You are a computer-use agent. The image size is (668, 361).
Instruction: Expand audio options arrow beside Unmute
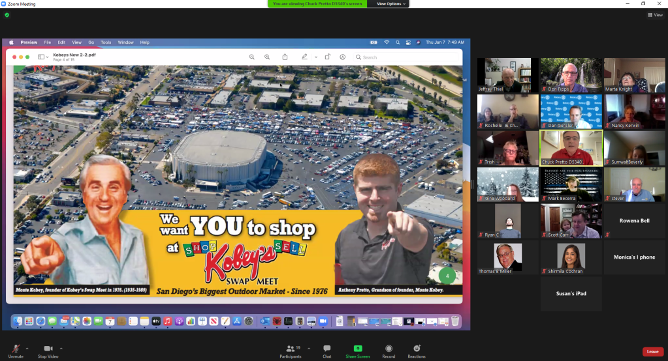pos(29,348)
